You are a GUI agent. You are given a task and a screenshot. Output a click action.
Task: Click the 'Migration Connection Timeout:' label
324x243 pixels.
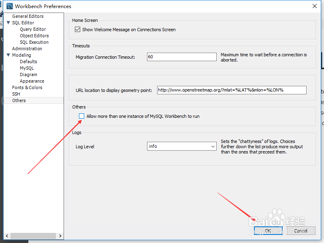105,57
